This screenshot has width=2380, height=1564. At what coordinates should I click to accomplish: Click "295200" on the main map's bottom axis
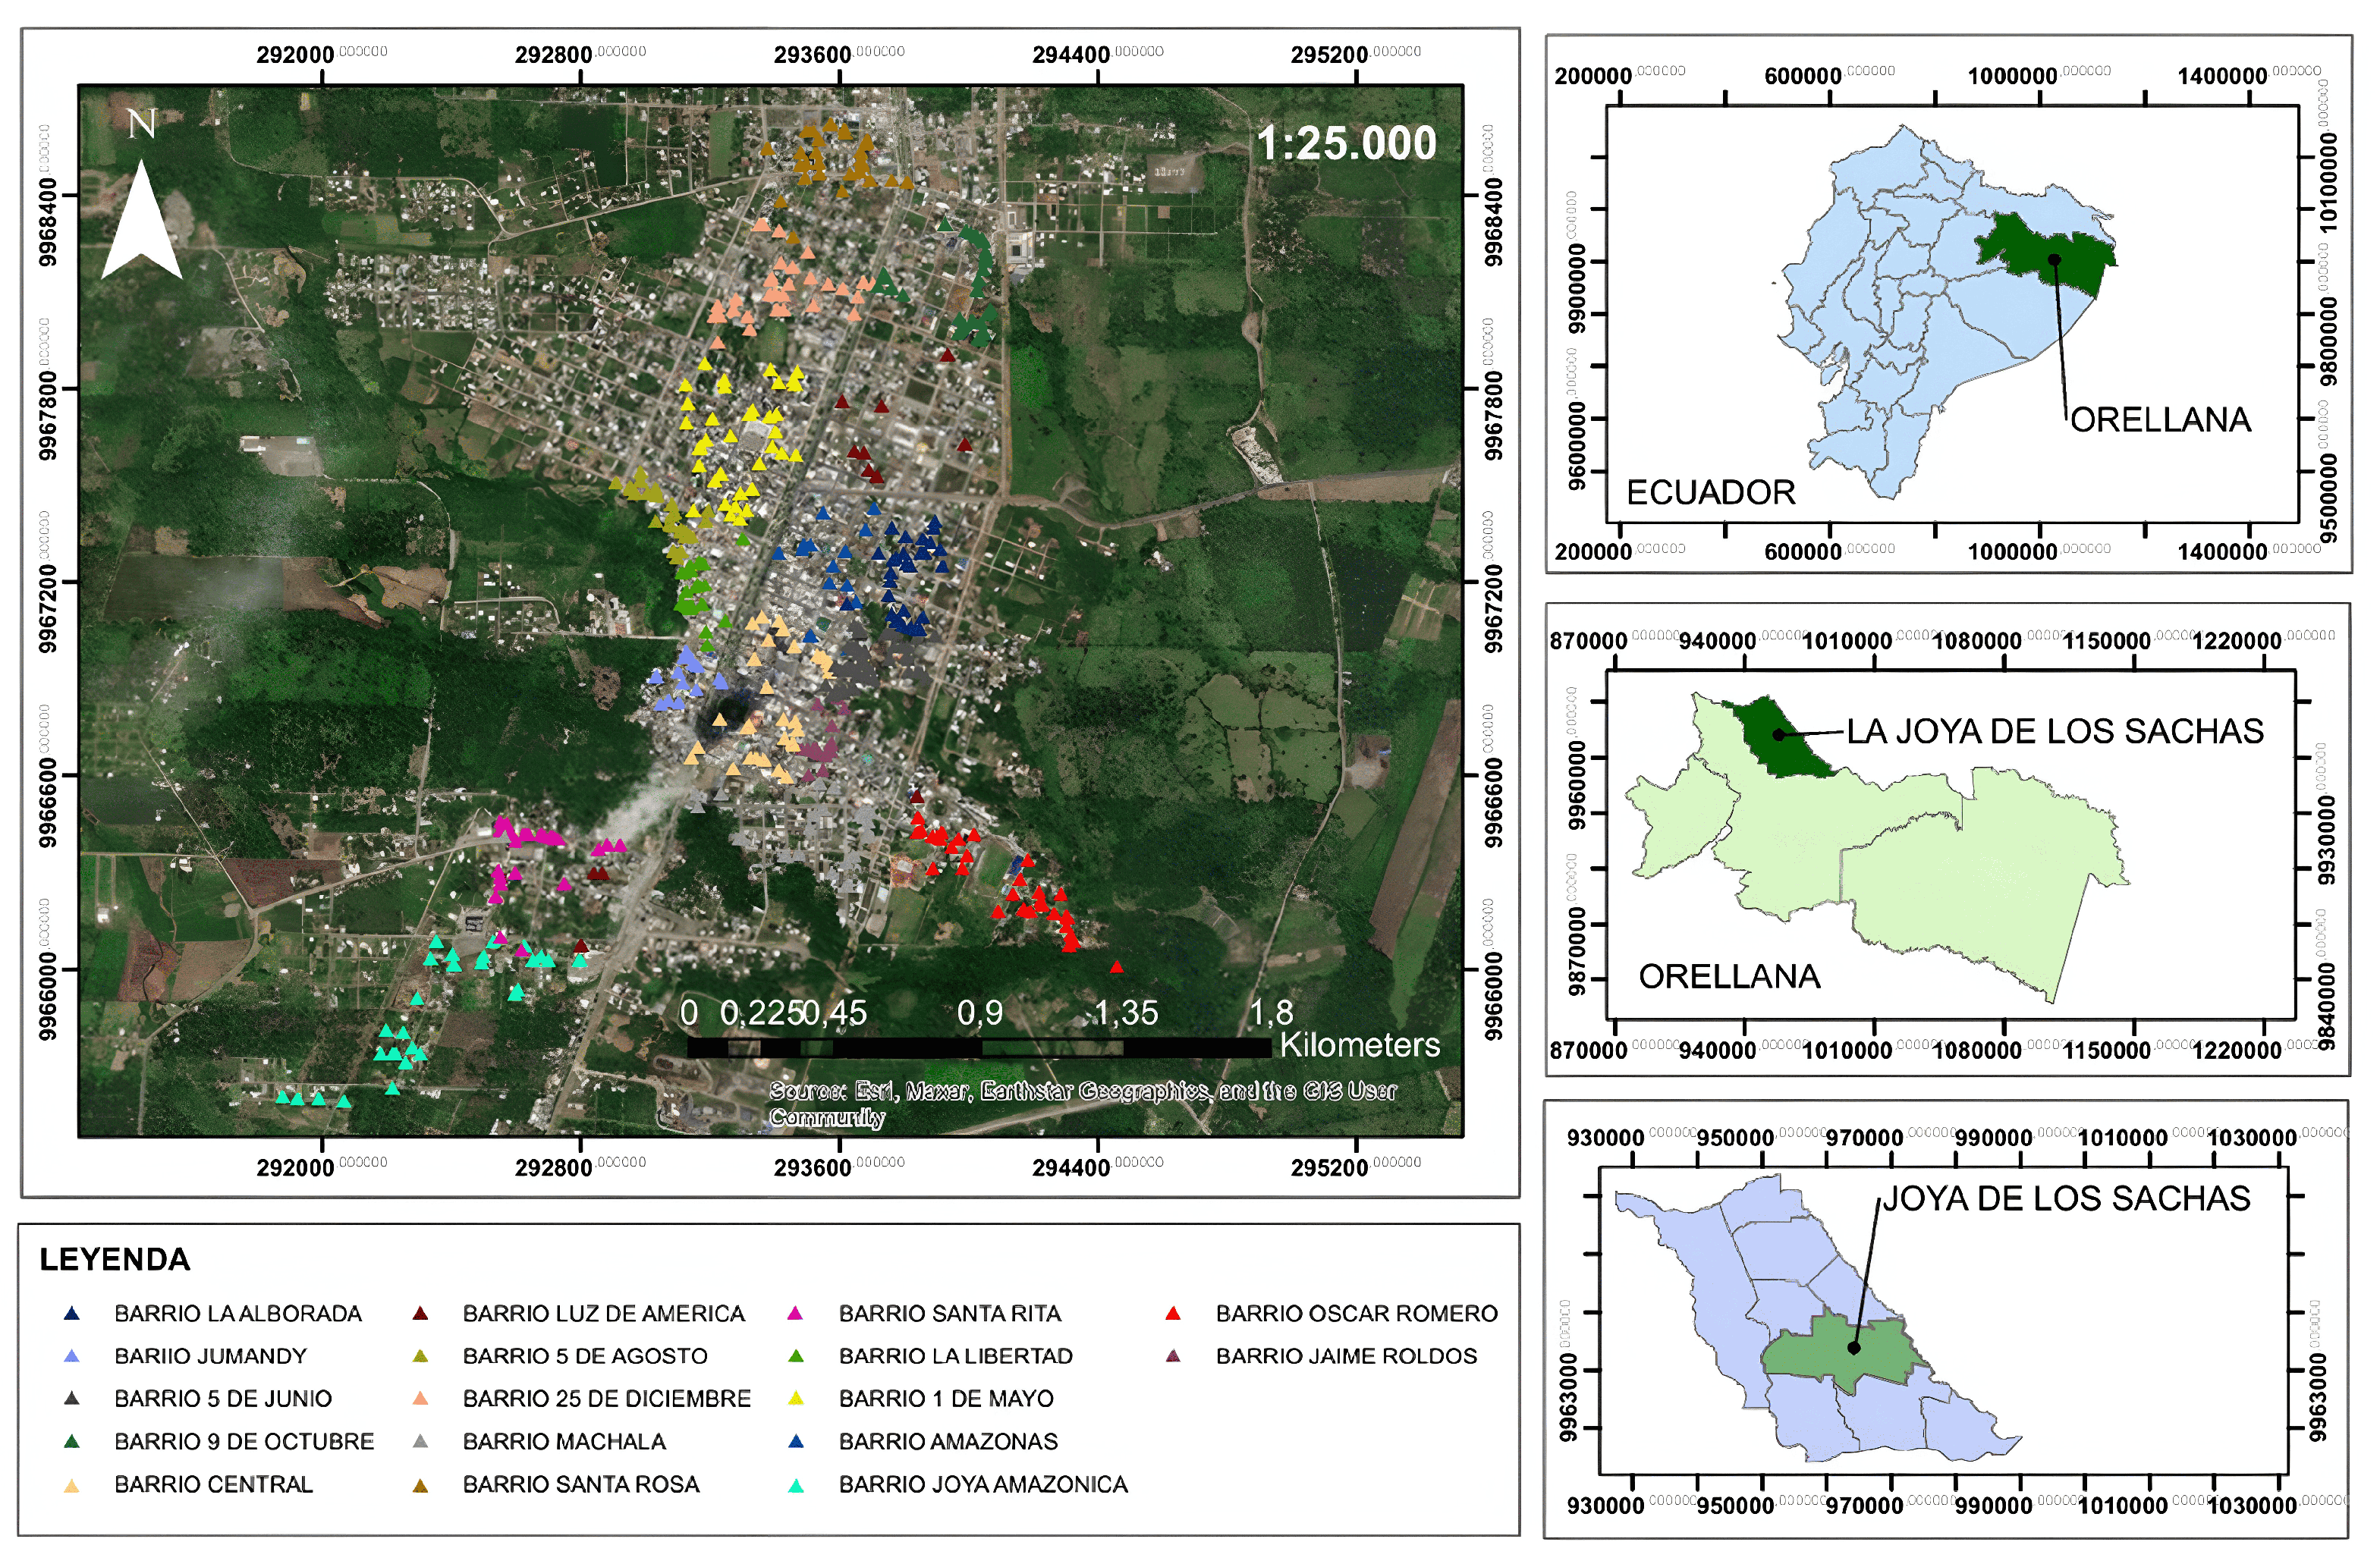coord(1329,1168)
